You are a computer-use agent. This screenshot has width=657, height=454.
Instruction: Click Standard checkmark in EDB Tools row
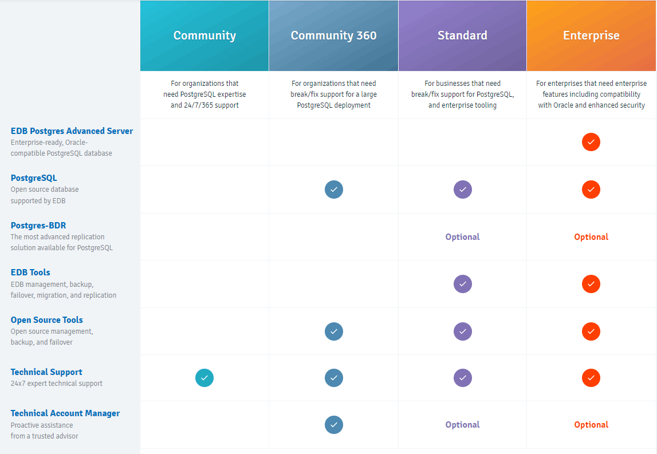463,284
